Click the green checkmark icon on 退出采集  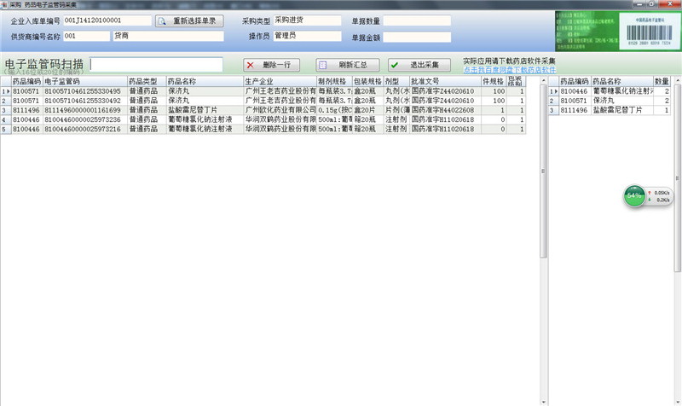(x=396, y=65)
